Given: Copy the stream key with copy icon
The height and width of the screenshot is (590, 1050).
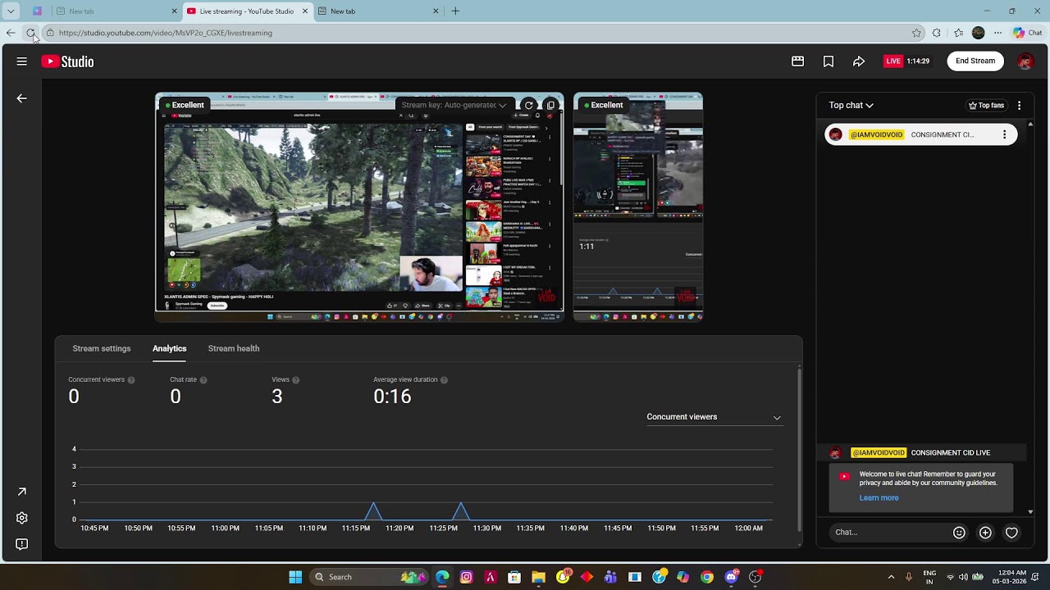Looking at the screenshot, I should [x=551, y=105].
